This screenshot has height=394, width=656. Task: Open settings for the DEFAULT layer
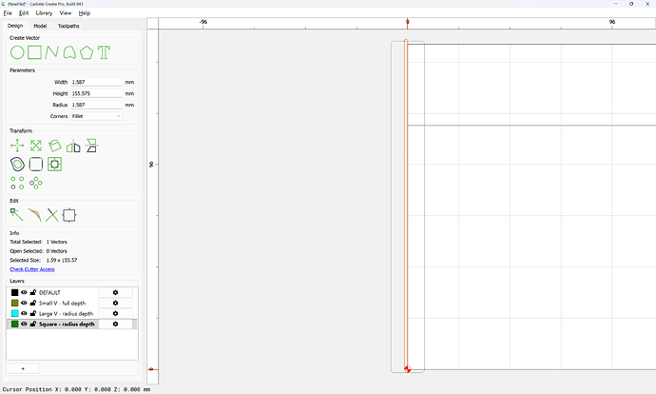pos(115,293)
